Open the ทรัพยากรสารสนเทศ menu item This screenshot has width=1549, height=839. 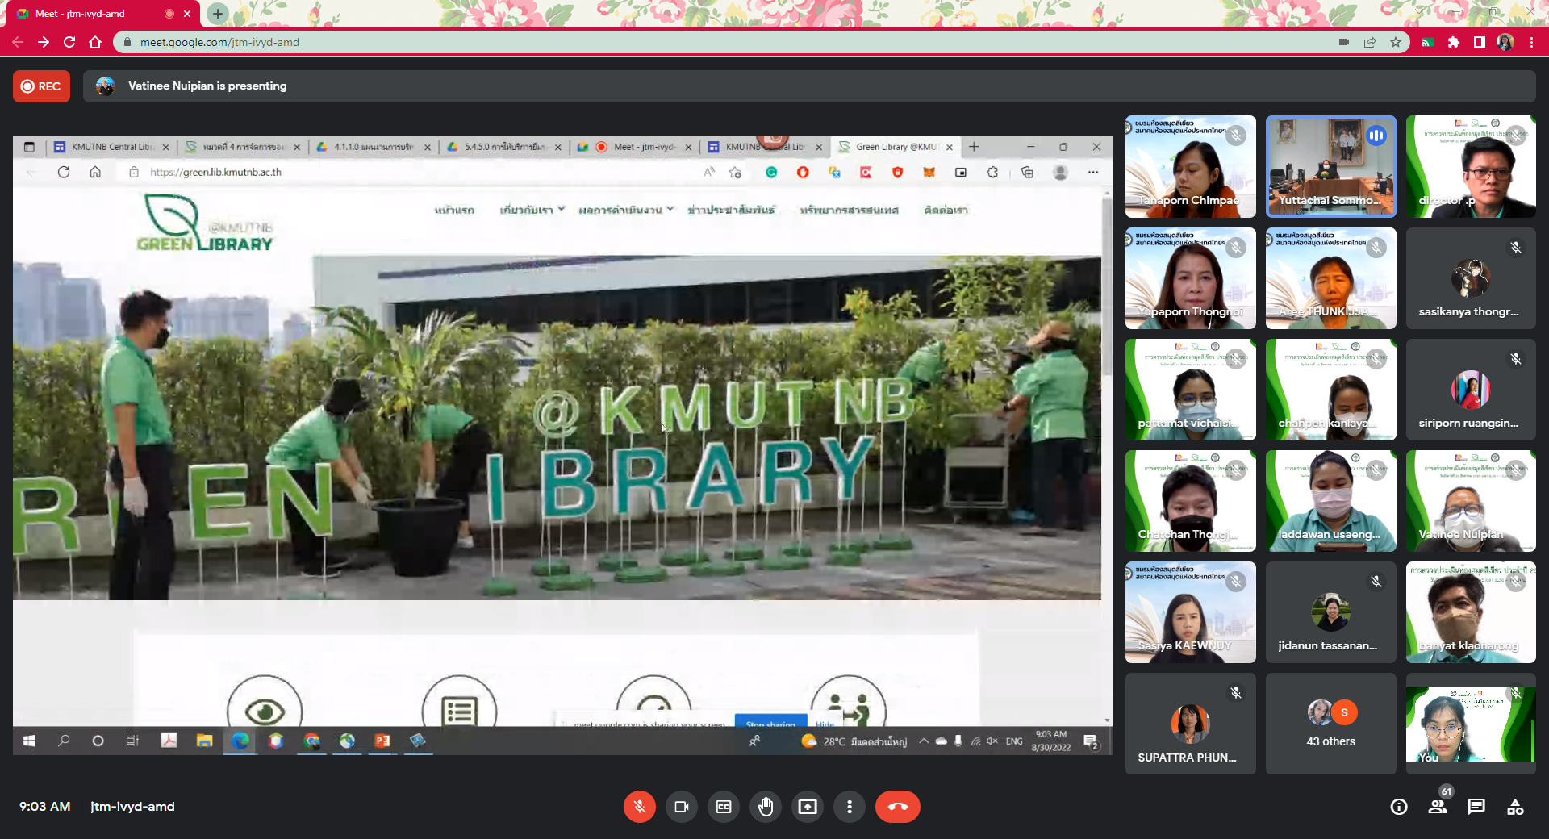[849, 210]
